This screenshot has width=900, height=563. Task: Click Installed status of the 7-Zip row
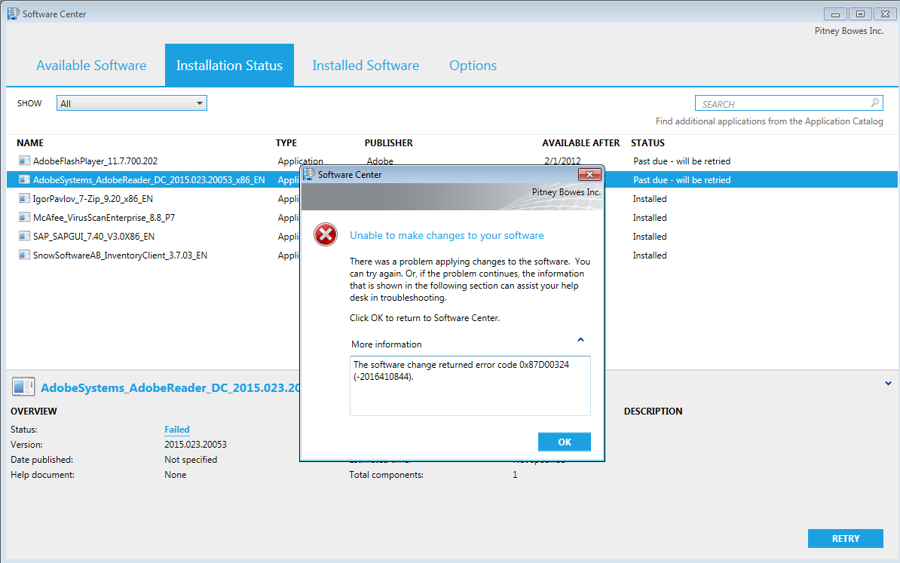pyautogui.click(x=650, y=198)
